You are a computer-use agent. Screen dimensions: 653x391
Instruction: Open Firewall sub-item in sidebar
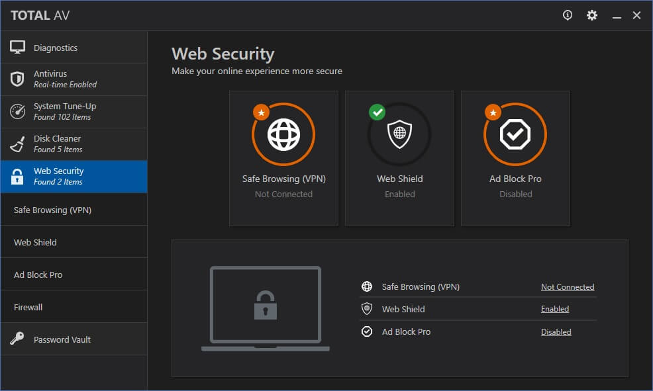point(74,307)
